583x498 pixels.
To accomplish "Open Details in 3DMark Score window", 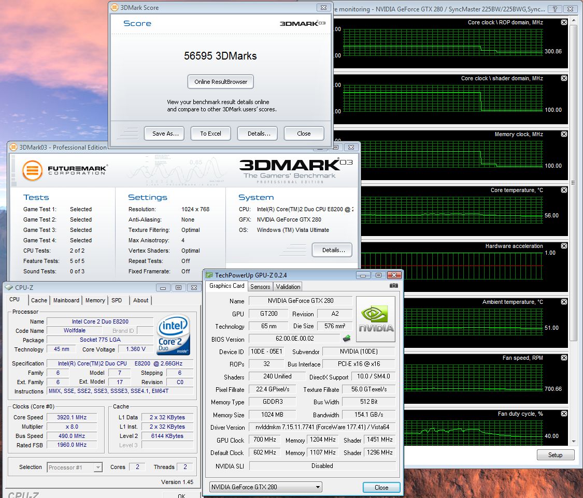I will tap(257, 134).
